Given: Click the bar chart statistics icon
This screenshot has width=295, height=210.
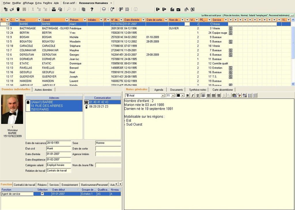Looking at the screenshot, I should pyautogui.click(x=172, y=9).
